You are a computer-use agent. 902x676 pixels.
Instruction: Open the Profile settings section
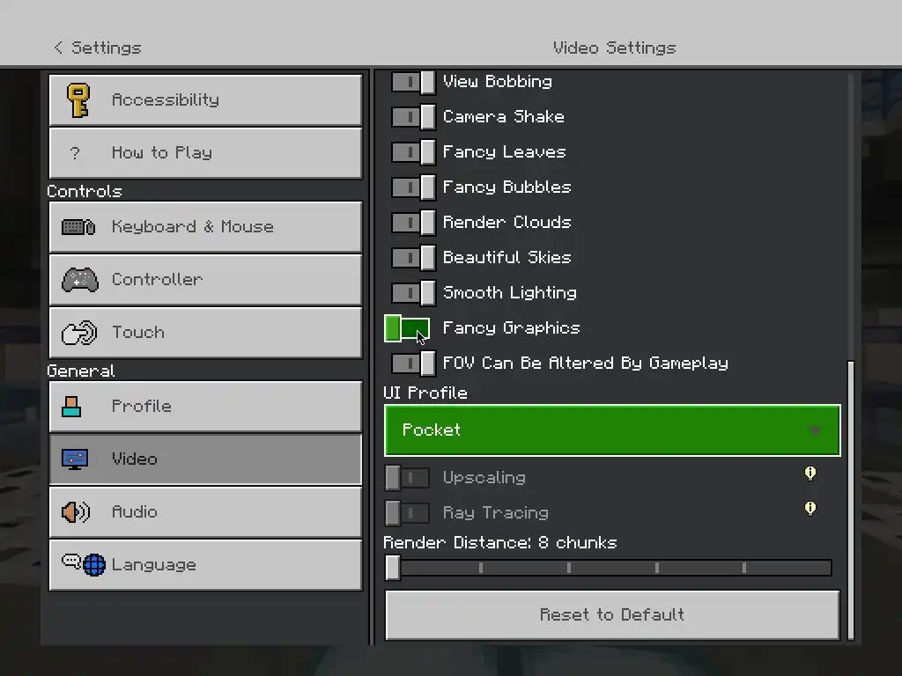205,407
